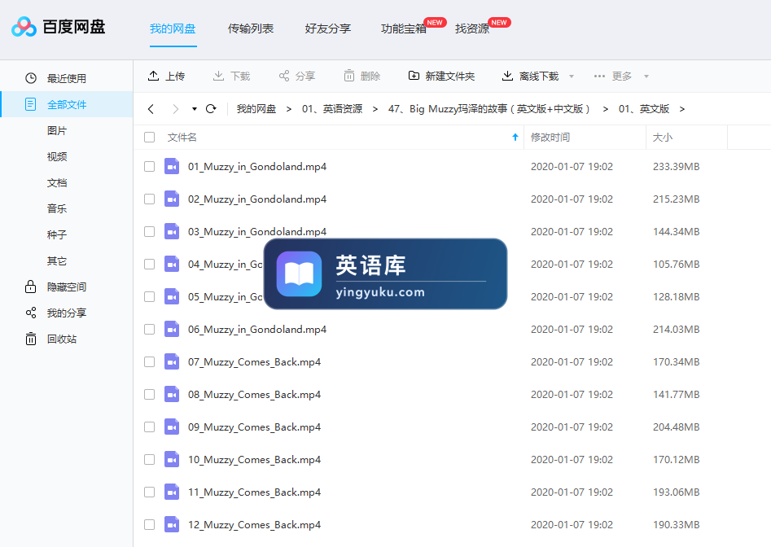The image size is (771, 547).
Task: Click the 最近使用 clock icon
Action: 30,78
